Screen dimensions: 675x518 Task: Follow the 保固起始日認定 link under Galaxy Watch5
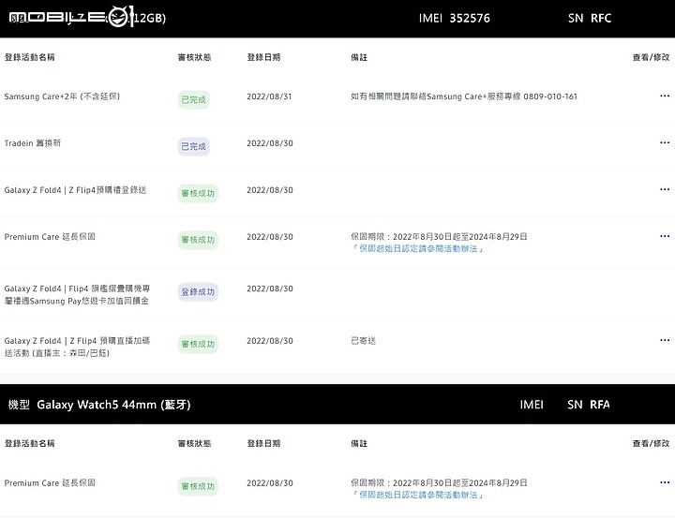pyautogui.click(x=417, y=495)
